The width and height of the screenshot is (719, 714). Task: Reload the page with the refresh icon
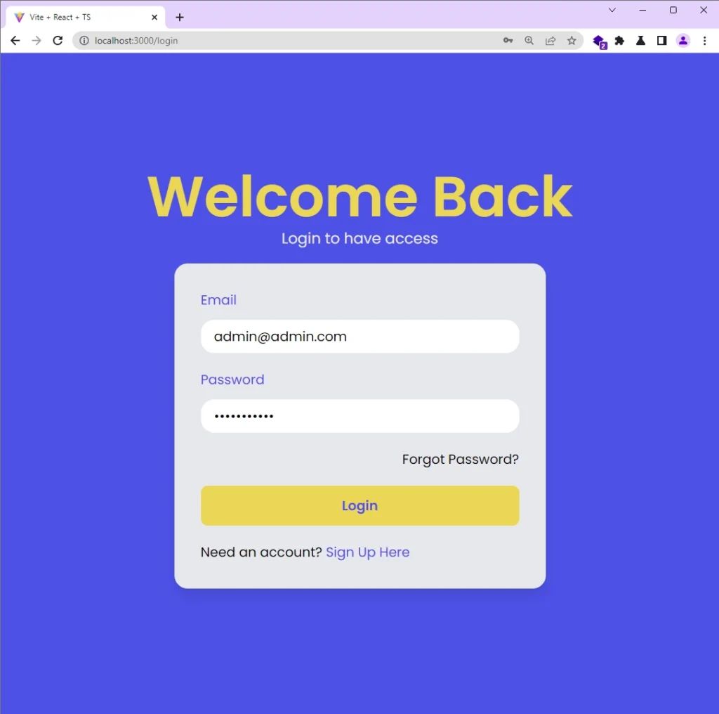[58, 41]
